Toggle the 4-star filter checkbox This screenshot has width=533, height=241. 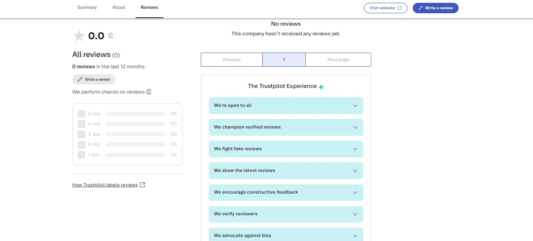(81, 124)
